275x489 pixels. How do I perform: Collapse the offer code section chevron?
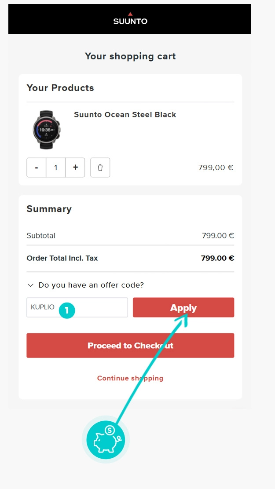[30, 285]
